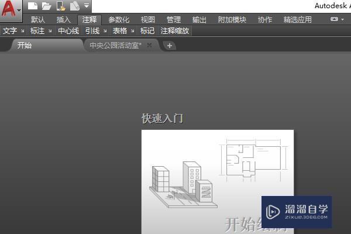Create a new drawing with the New icon
The image size is (351, 234).
(33, 6)
